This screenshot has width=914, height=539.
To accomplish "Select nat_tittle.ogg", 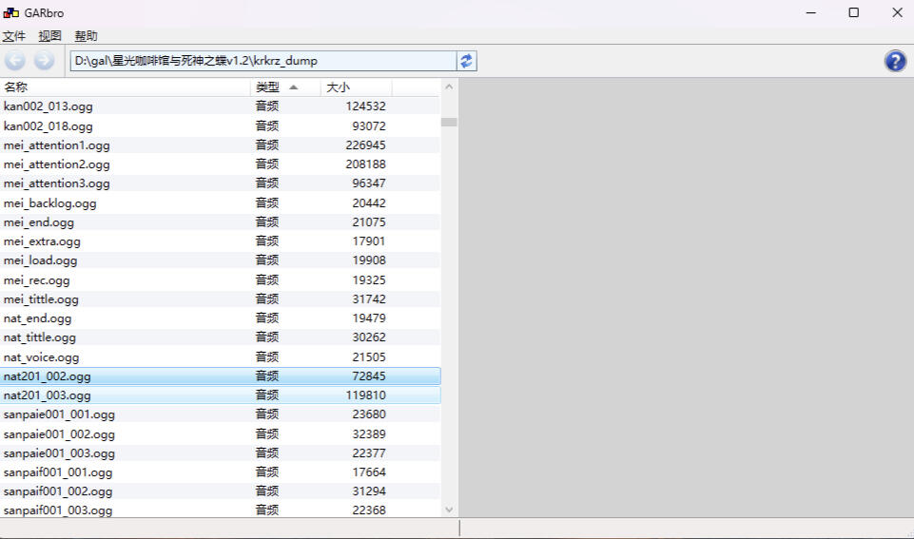I will tap(220, 337).
